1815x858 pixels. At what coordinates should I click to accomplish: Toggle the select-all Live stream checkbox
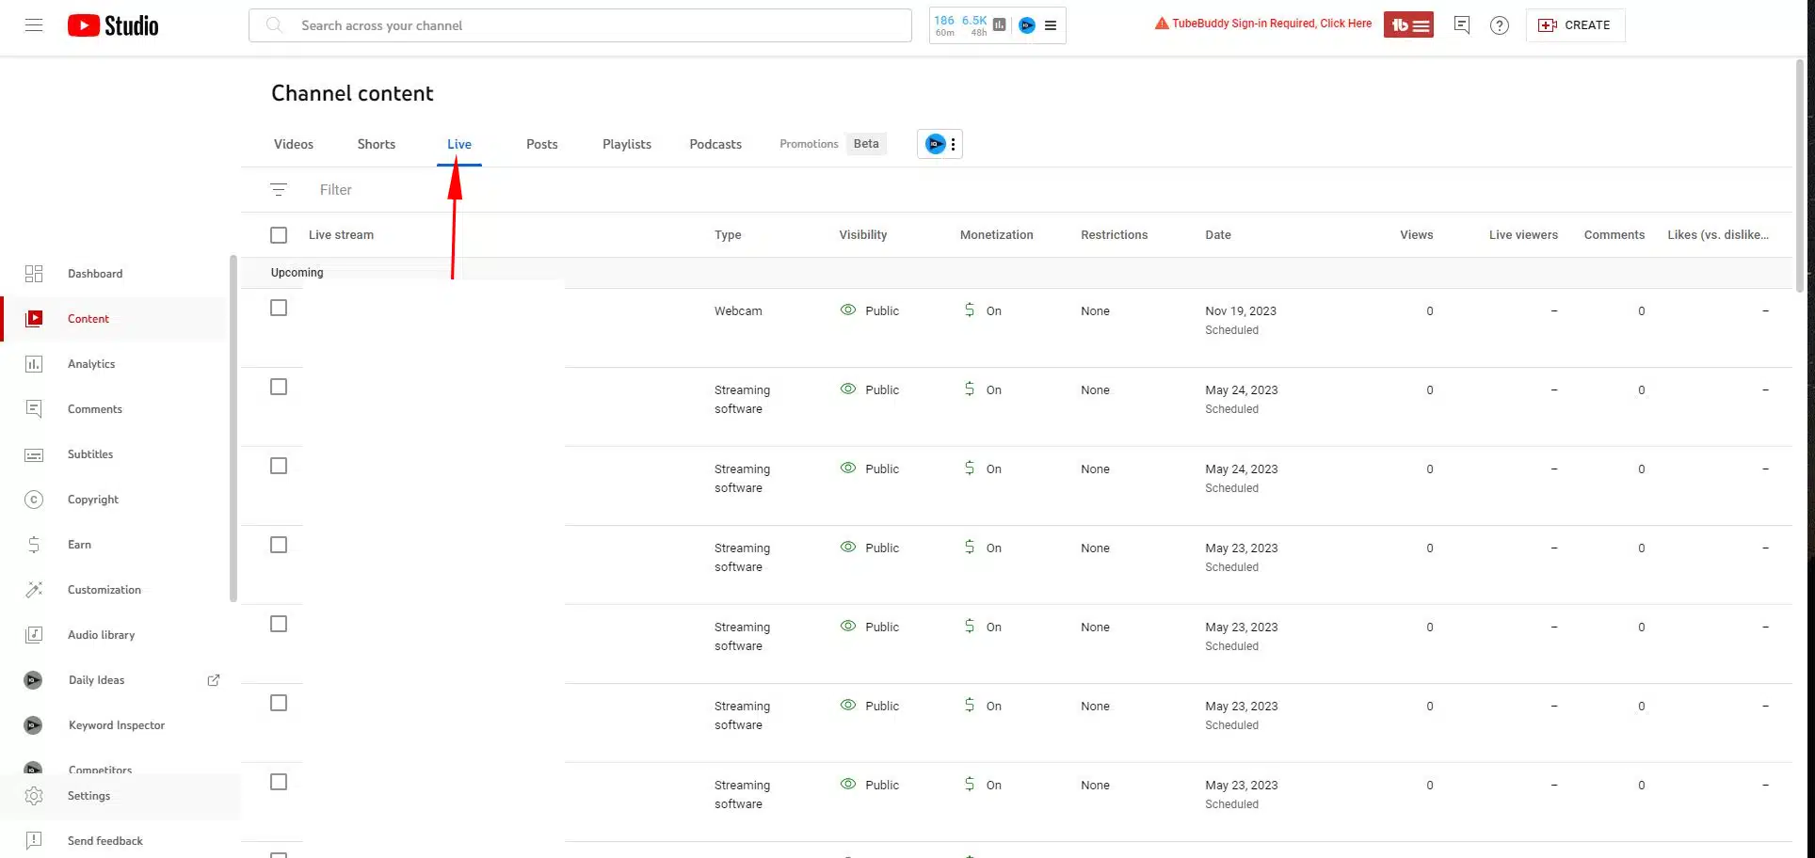click(279, 235)
